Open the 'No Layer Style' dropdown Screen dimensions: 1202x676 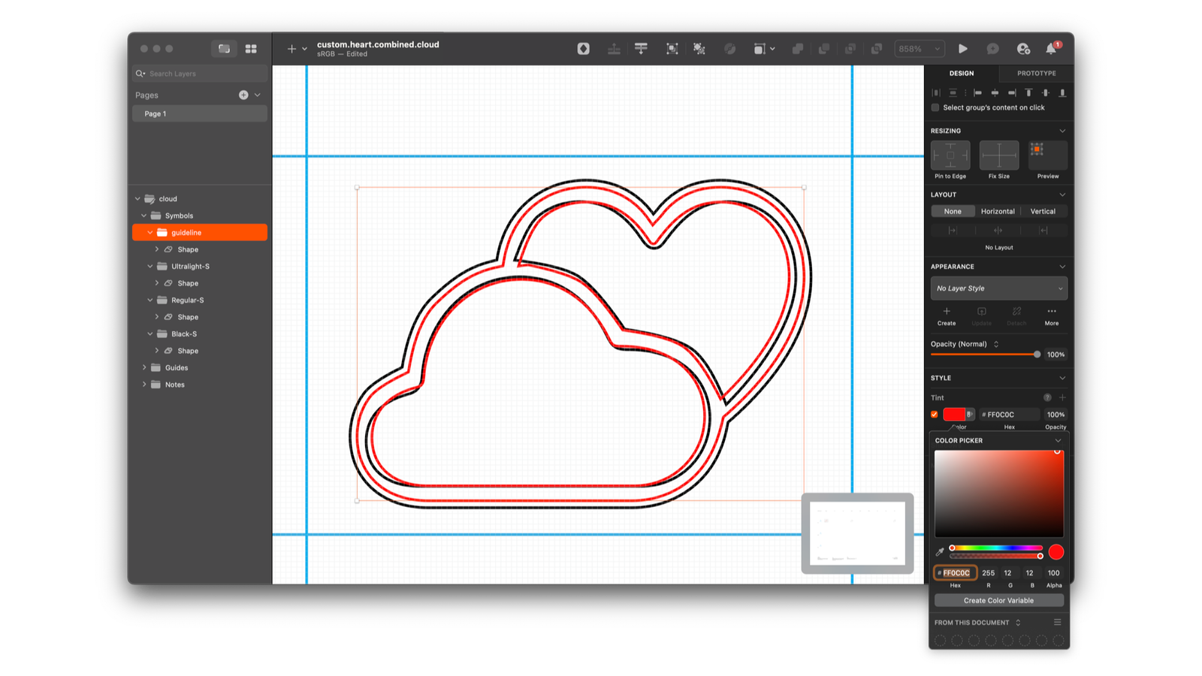coord(998,288)
